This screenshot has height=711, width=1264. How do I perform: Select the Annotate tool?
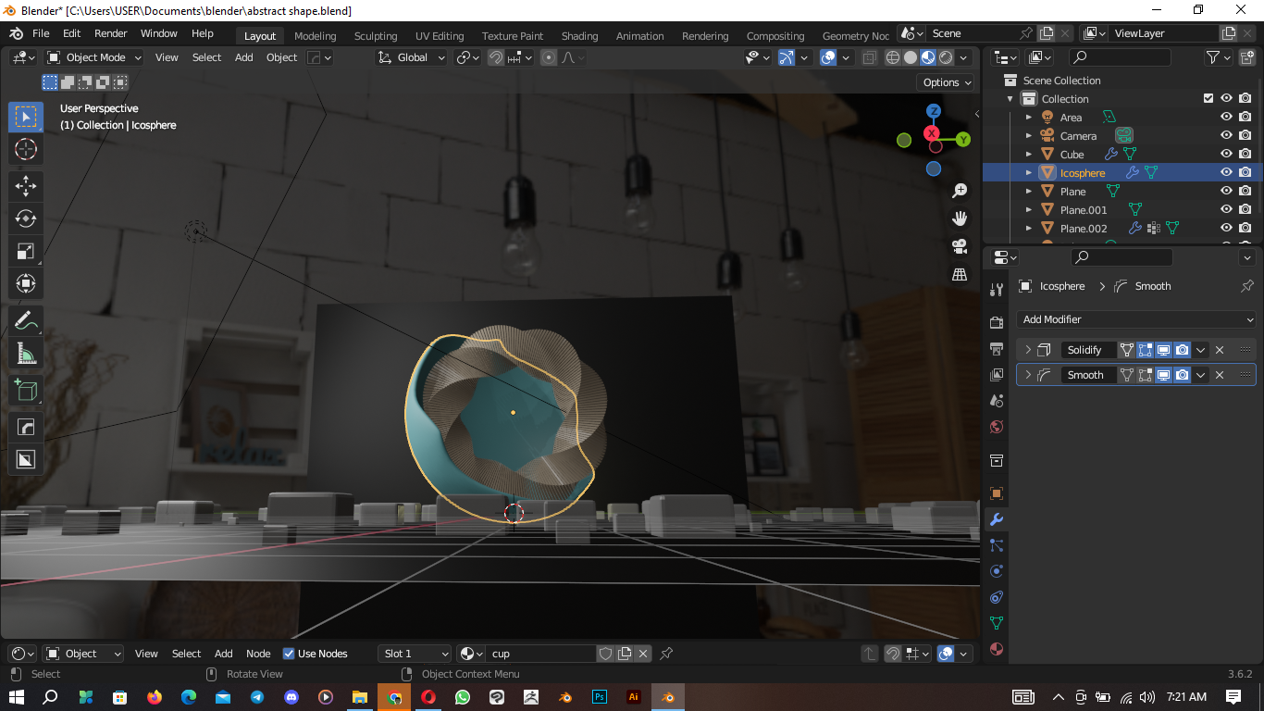26,321
